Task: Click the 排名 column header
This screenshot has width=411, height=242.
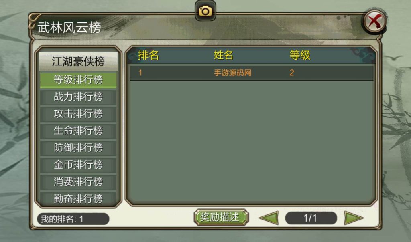Action: point(148,55)
